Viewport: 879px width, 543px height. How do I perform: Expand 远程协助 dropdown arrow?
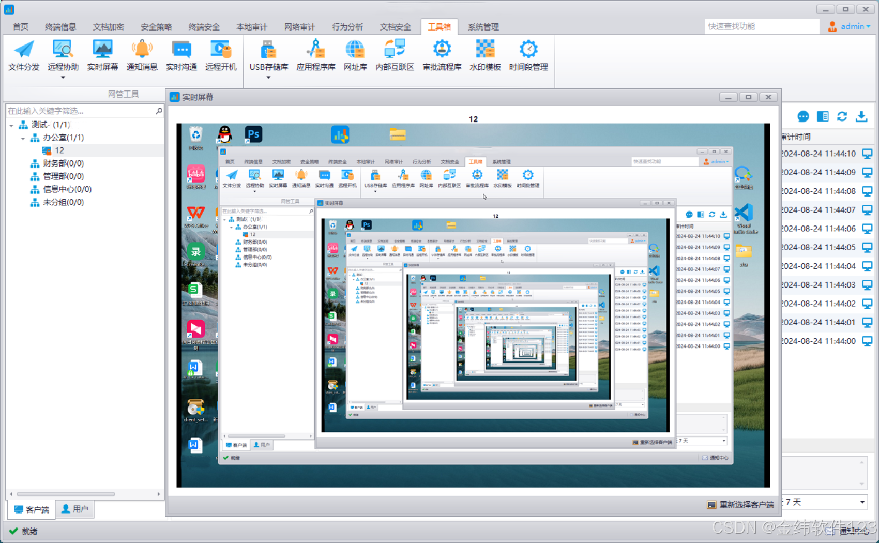coord(63,78)
